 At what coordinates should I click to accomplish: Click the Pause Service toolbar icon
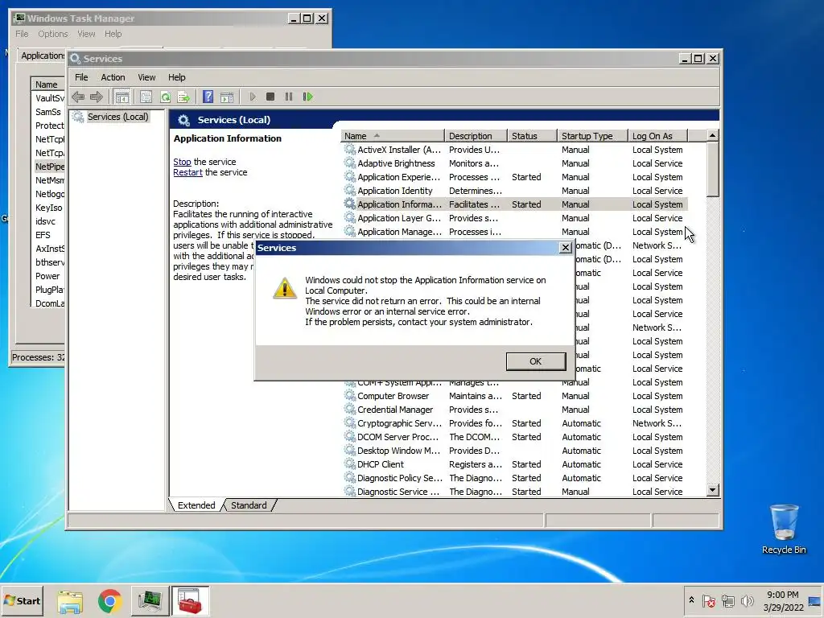pos(289,97)
